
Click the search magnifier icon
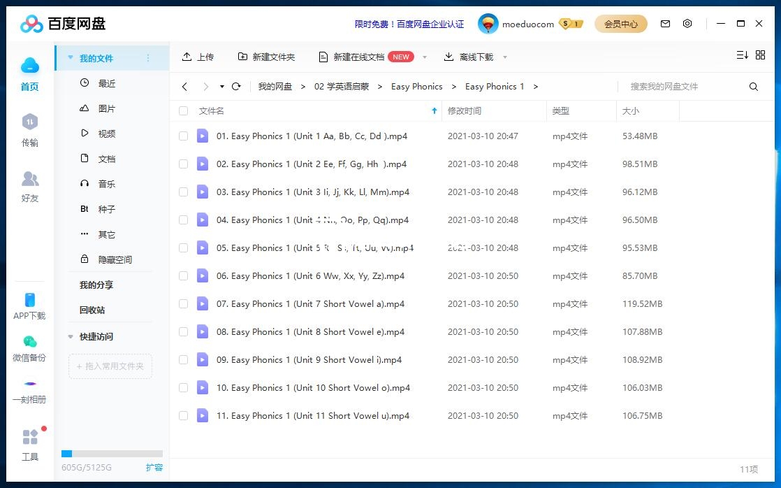[x=753, y=87]
